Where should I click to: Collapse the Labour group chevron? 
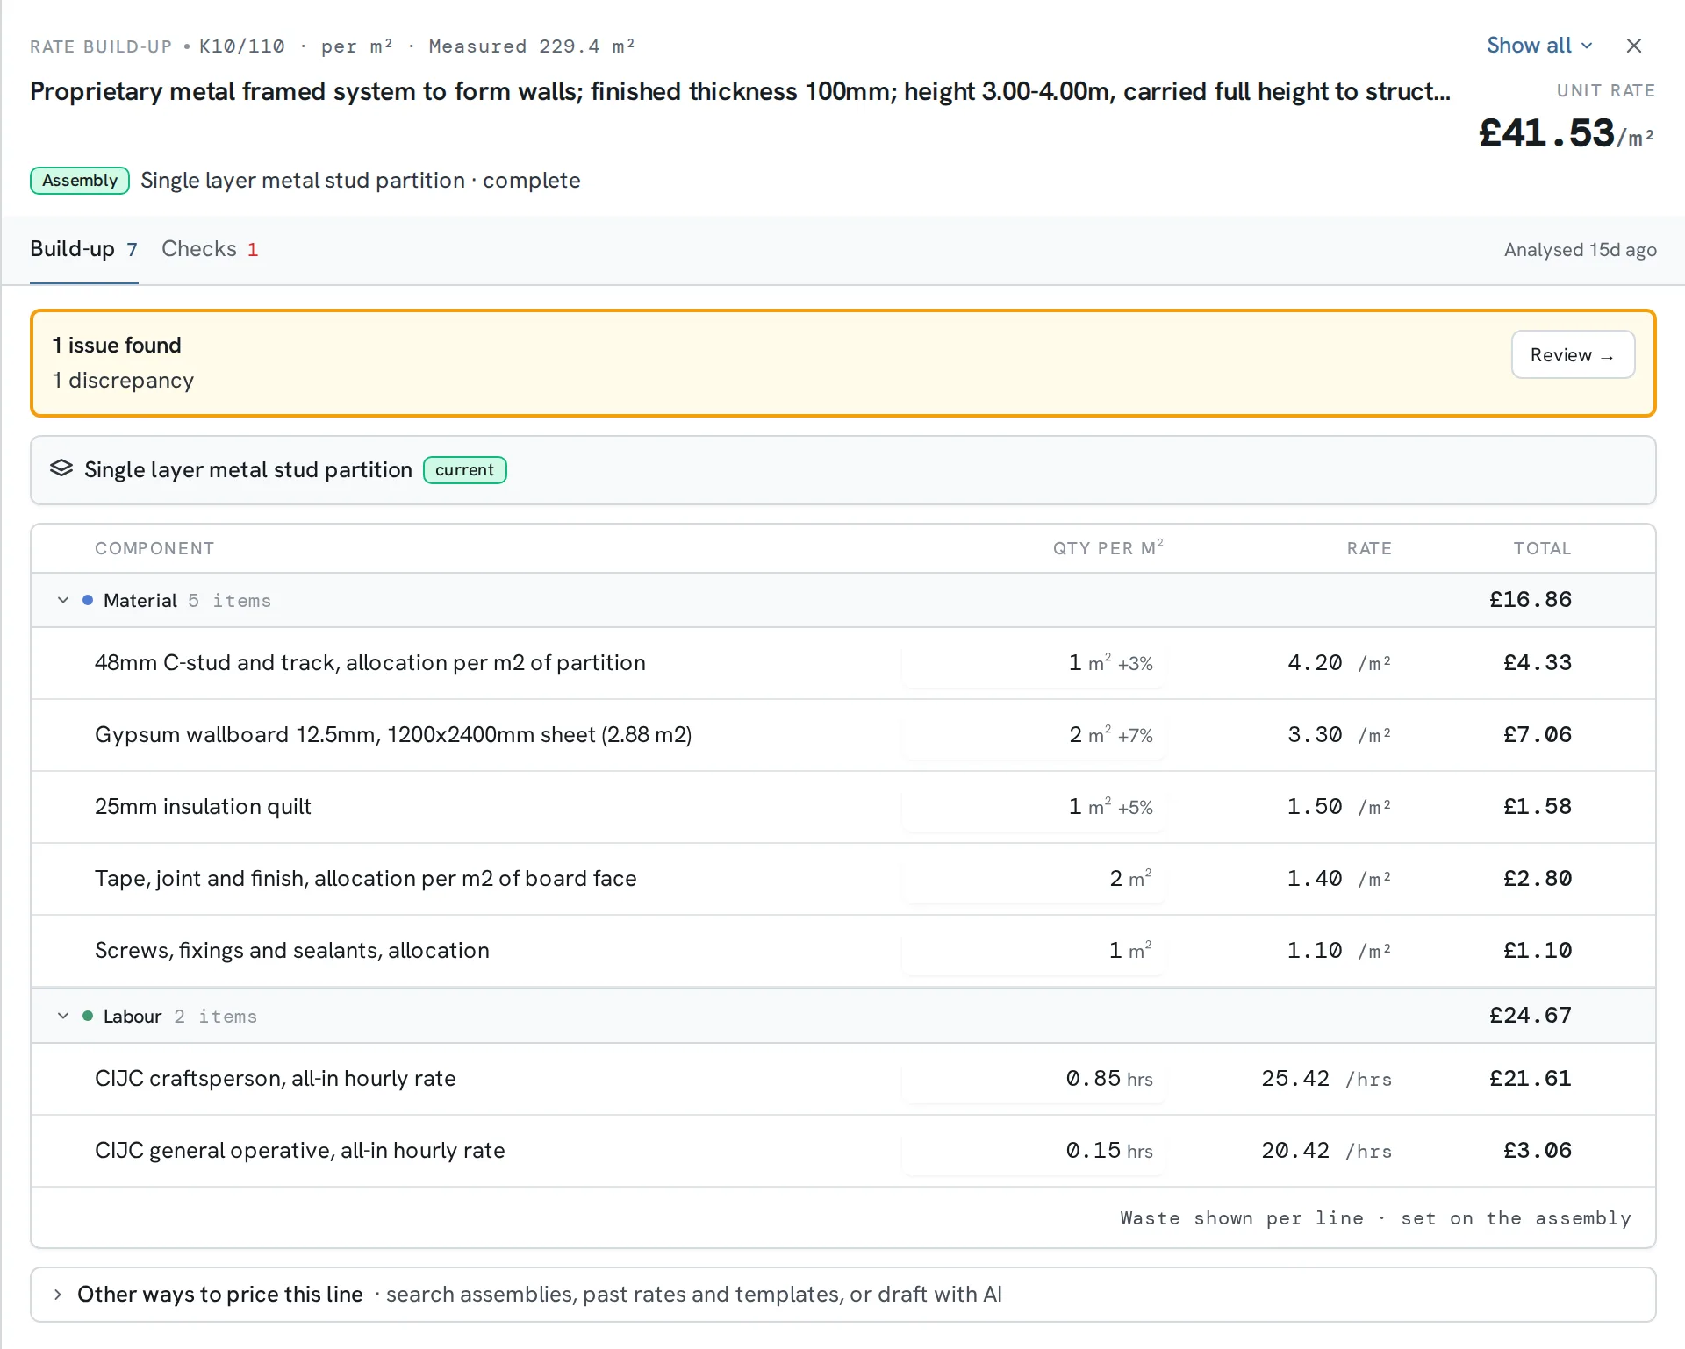click(x=63, y=1016)
